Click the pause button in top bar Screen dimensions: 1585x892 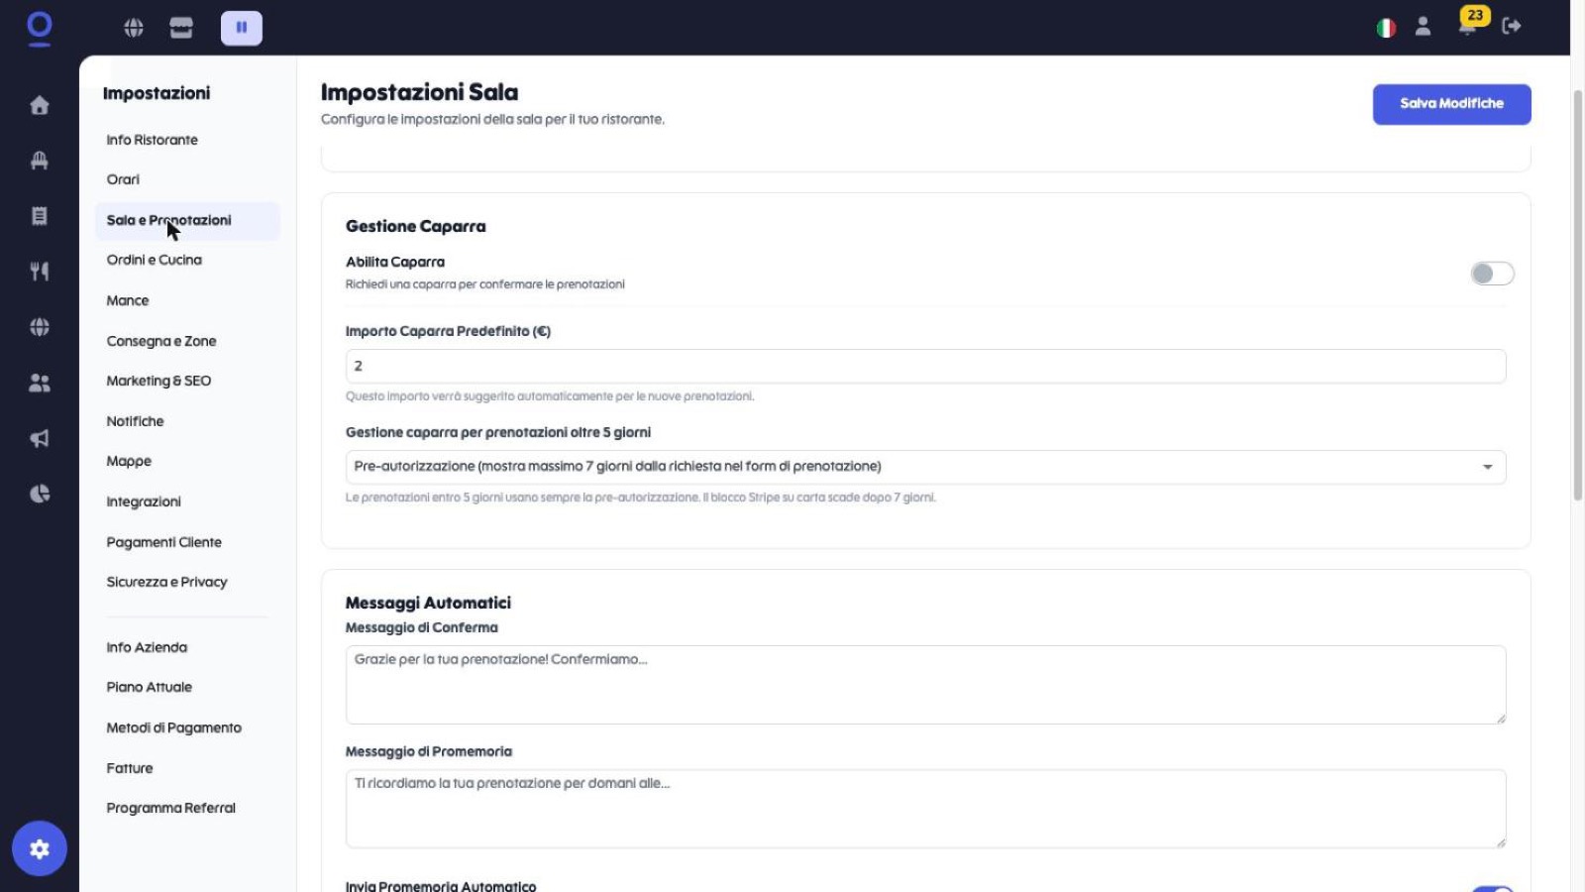242,28
